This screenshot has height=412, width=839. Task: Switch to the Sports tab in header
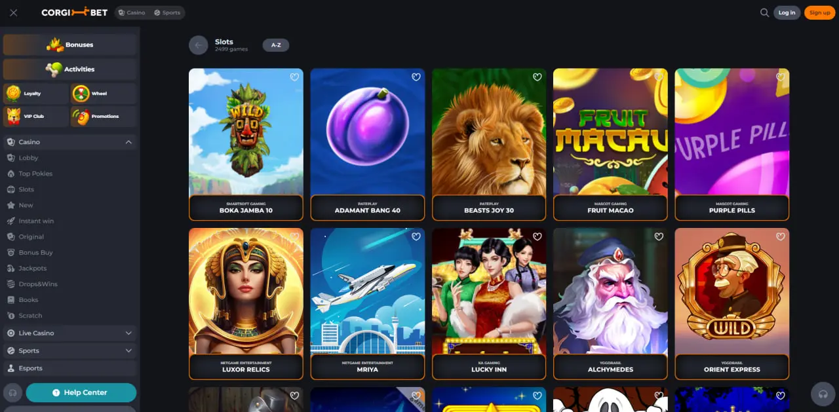coord(166,12)
